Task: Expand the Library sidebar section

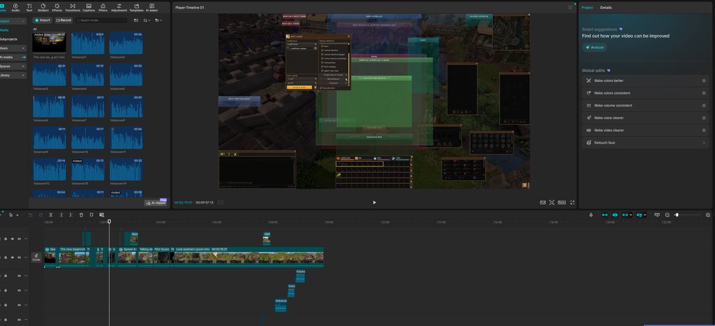Action: (x=13, y=76)
